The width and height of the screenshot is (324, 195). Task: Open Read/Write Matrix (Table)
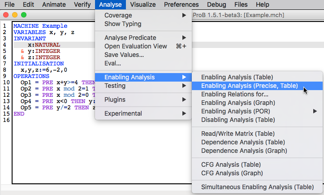coord(238,134)
